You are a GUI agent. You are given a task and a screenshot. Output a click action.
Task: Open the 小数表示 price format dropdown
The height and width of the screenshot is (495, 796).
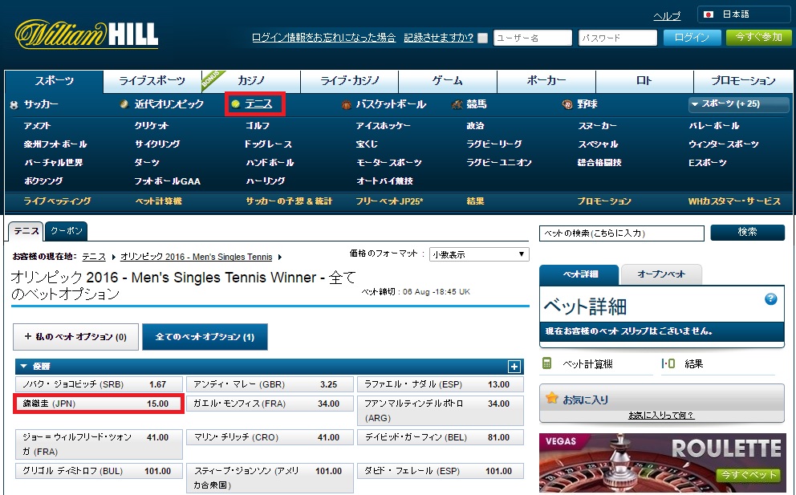click(479, 254)
